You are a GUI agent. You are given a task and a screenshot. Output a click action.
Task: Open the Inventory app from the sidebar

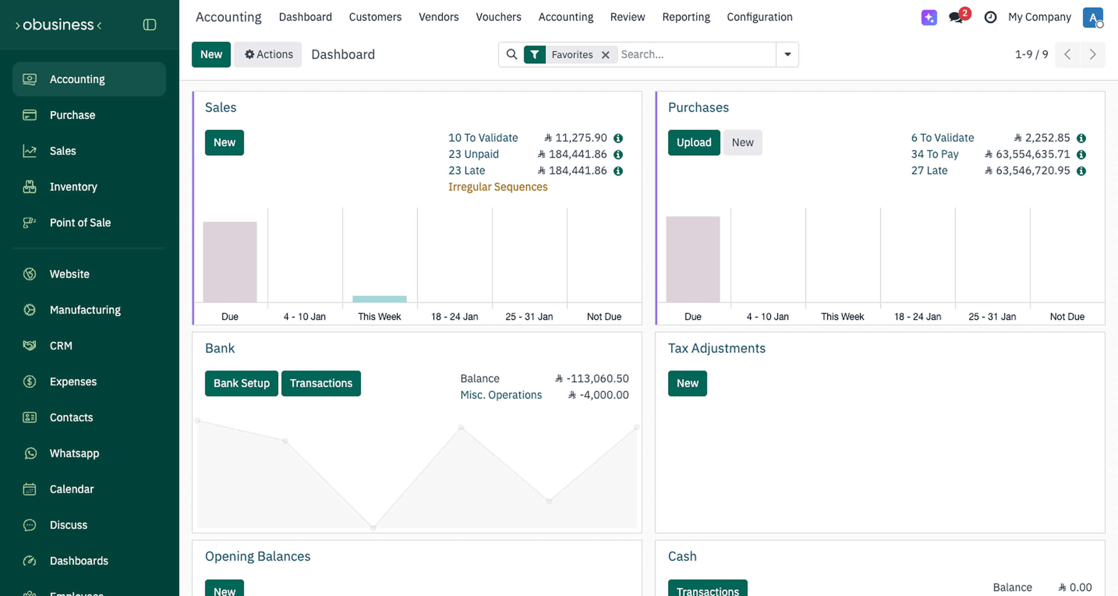pyautogui.click(x=73, y=187)
